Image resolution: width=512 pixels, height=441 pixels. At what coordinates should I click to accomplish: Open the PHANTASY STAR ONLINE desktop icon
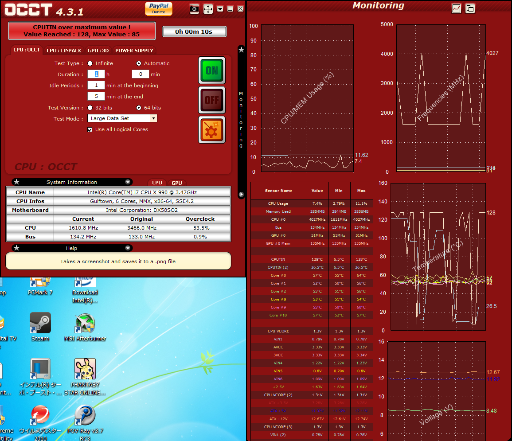coord(85,377)
